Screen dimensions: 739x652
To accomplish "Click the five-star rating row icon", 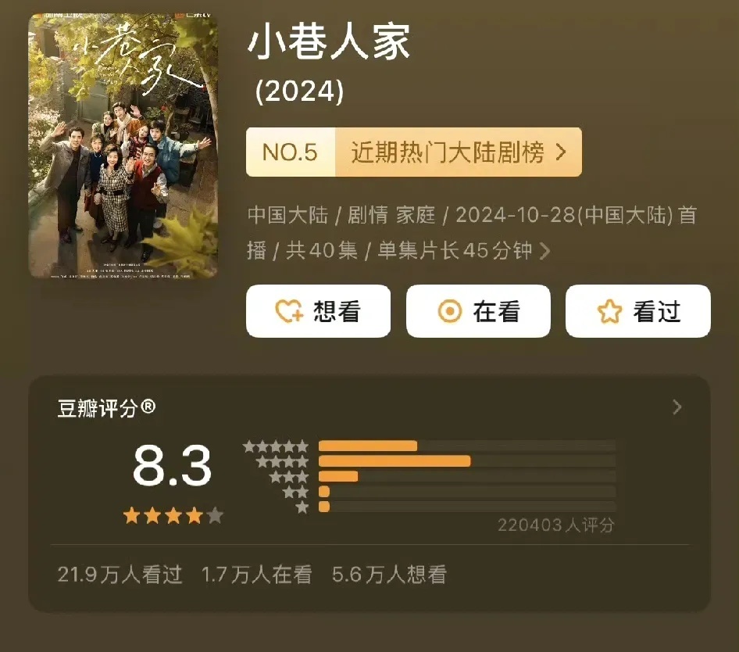I will point(276,446).
